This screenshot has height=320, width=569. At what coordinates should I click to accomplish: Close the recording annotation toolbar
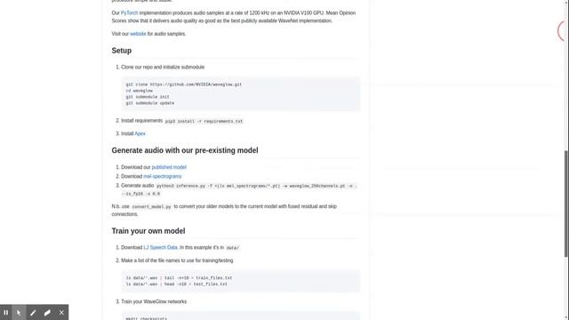coord(61,312)
